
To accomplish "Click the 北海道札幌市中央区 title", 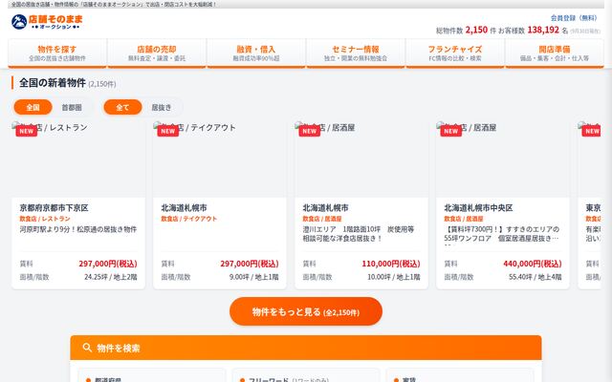I will click(x=478, y=208).
